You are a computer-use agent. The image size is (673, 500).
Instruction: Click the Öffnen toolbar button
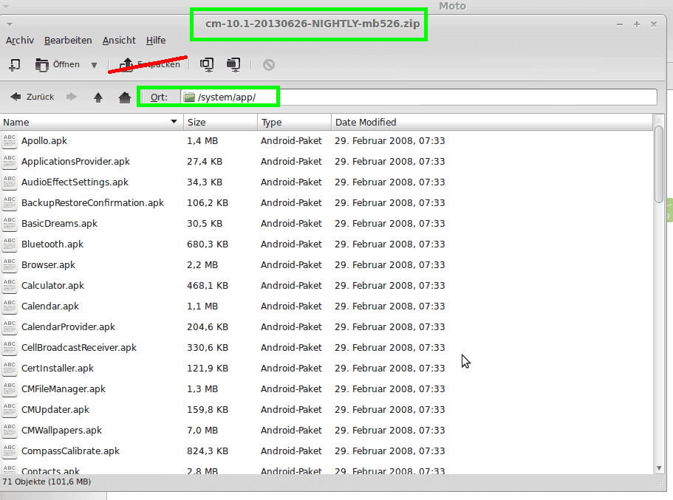[x=58, y=65]
